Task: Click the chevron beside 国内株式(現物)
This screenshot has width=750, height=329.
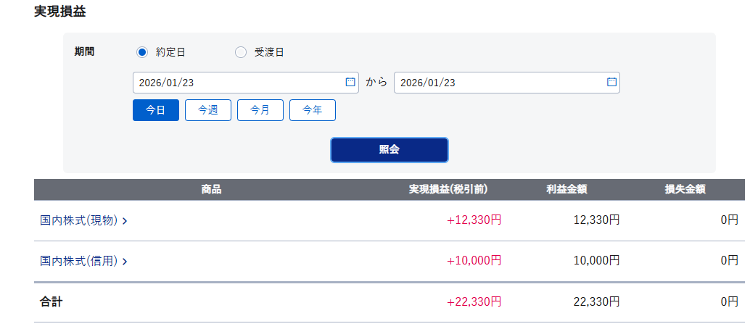Action: pyautogui.click(x=125, y=221)
